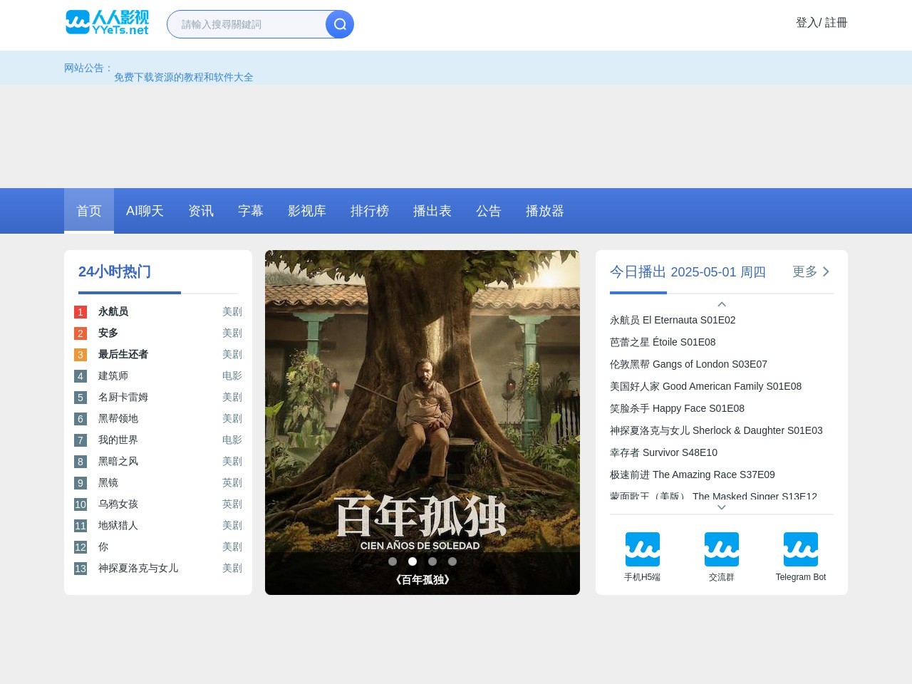
Task: Select the second carousel dot
Action: point(413,561)
